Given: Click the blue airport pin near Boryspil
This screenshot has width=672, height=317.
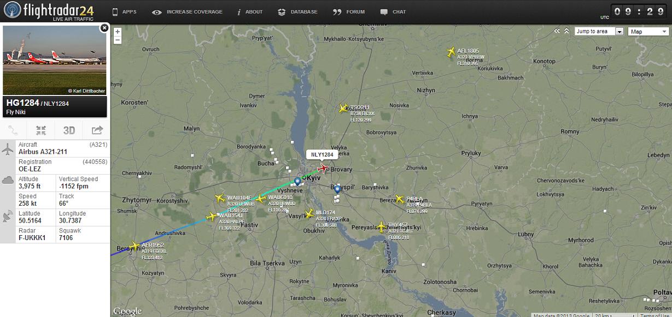Looking at the screenshot, I should coord(337,189).
